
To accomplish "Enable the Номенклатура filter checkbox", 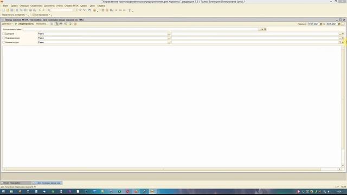I will (4, 42).
